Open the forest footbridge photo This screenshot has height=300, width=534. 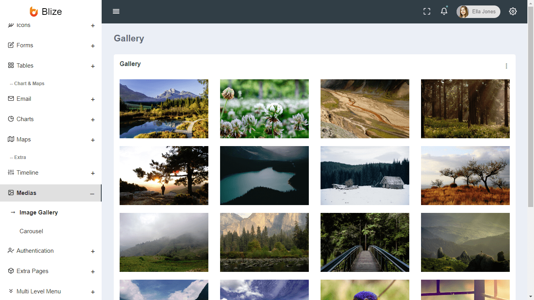[x=365, y=242]
